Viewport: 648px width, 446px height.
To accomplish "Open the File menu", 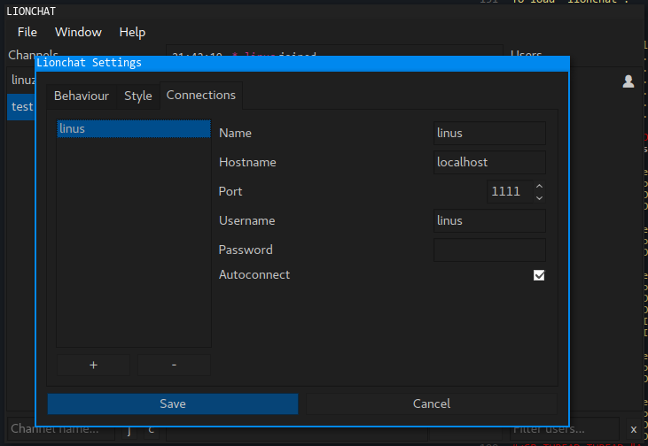I will [x=27, y=32].
